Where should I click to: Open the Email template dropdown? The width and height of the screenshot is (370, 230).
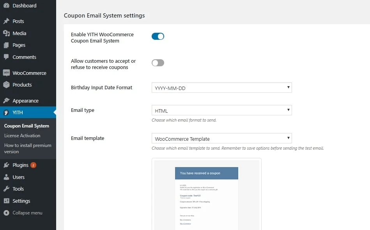tap(221, 138)
